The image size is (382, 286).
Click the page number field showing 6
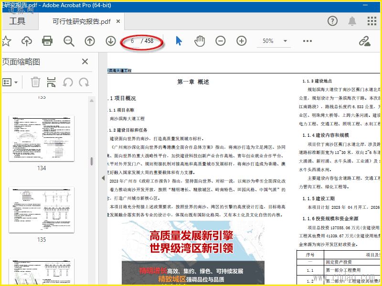(132, 41)
